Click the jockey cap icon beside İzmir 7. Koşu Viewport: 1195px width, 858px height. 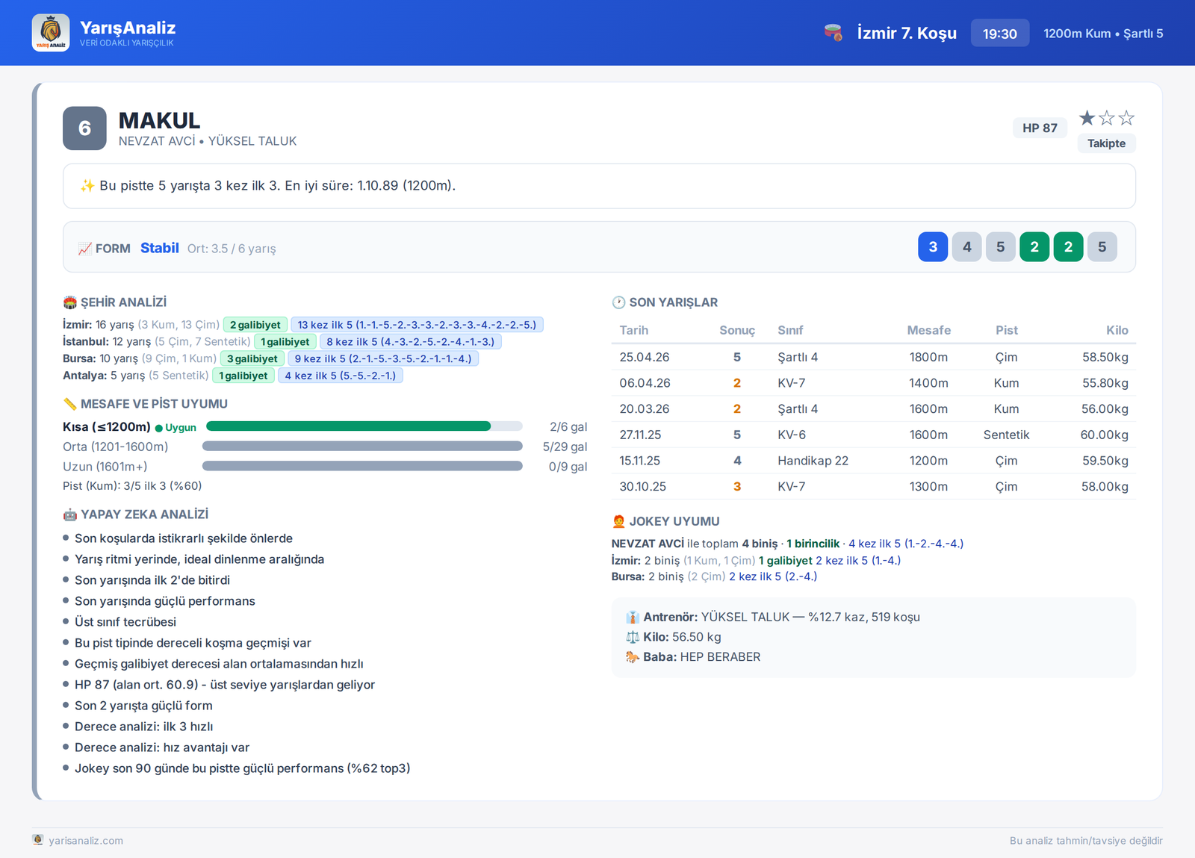tap(834, 33)
